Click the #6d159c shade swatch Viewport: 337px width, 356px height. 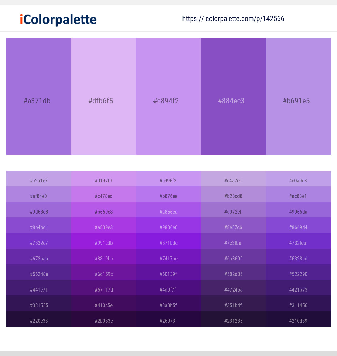point(104,274)
